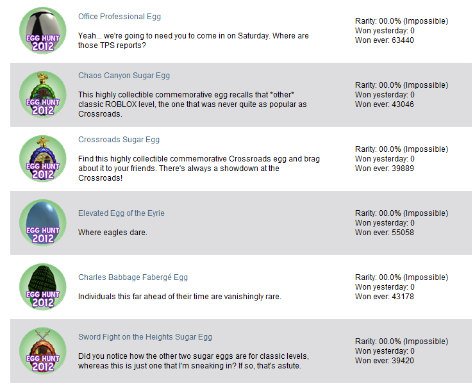Click the 'Won ever: 63440' statistic
Image resolution: width=475 pixels, height=387 pixels.
click(385, 40)
